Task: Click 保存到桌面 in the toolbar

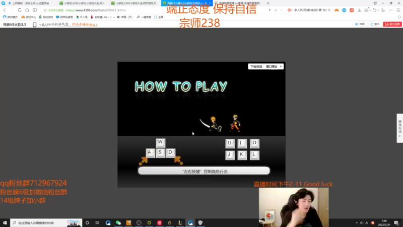Action: click(x=64, y=17)
